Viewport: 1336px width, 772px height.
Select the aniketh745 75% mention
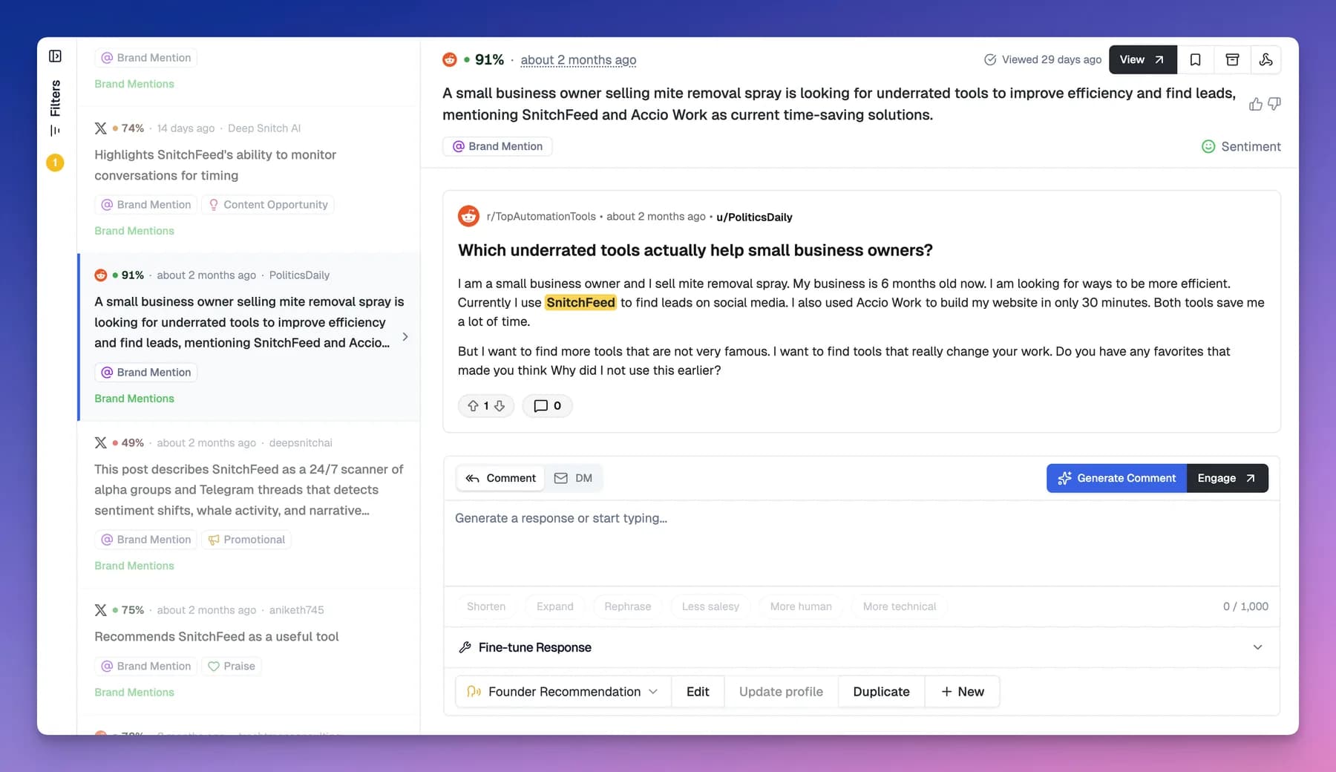tap(249, 651)
